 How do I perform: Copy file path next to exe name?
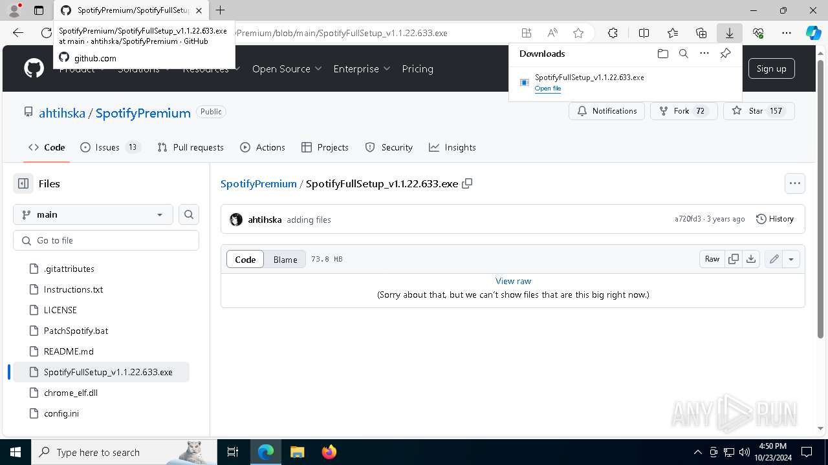pyautogui.click(x=467, y=183)
